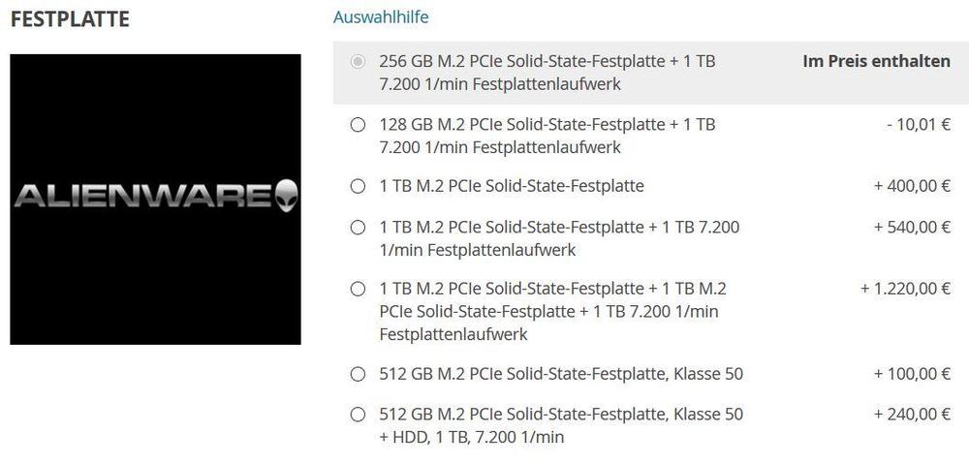The image size is (969, 463).
Task: Pick the radio button priced + 540,00 €
Action: click(x=358, y=228)
